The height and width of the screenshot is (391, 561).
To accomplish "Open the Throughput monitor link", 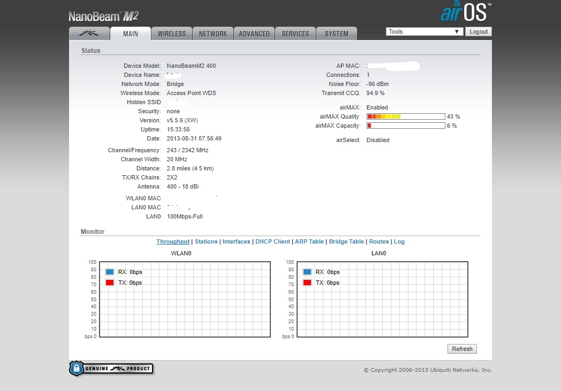I will pyautogui.click(x=173, y=241).
